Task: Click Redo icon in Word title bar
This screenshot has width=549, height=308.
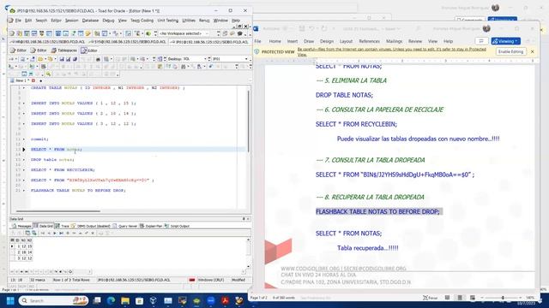Action: pyautogui.click(x=324, y=28)
